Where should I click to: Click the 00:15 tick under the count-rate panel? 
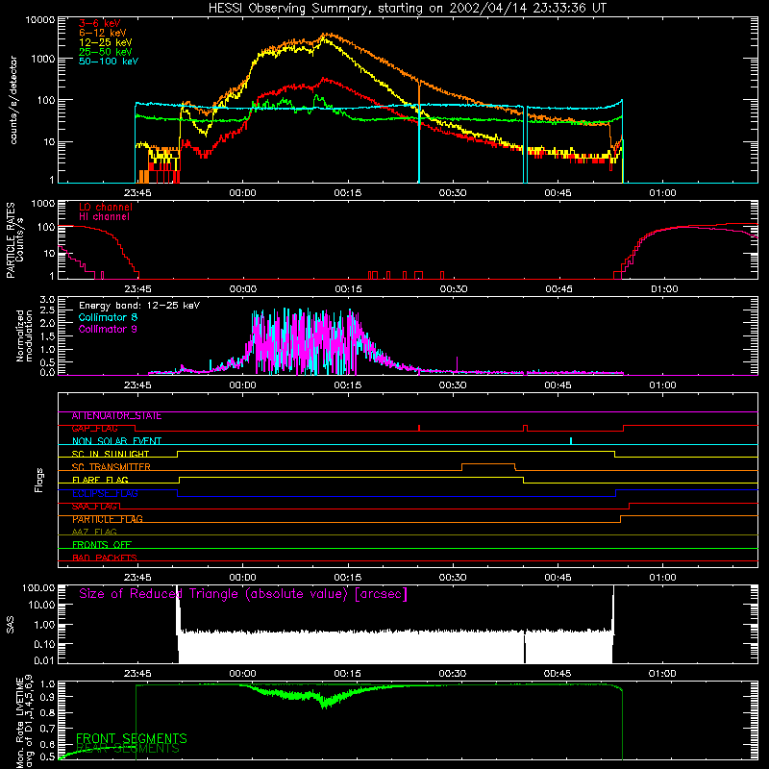[348, 193]
